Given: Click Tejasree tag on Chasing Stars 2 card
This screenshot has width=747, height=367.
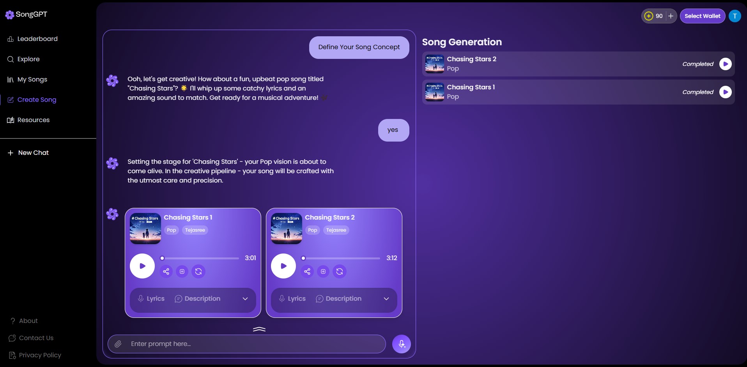Looking at the screenshot, I should tap(336, 230).
